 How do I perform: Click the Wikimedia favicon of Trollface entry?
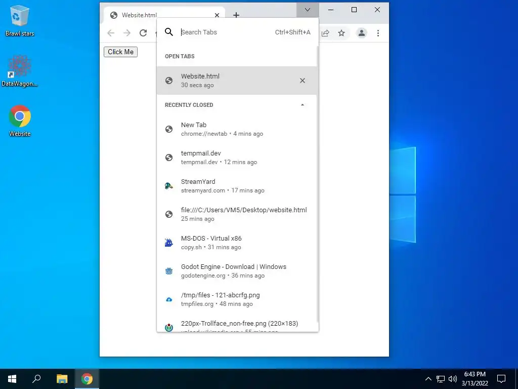(169, 328)
